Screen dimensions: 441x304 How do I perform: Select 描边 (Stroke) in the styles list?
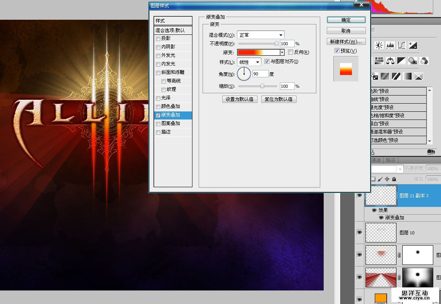pos(166,132)
